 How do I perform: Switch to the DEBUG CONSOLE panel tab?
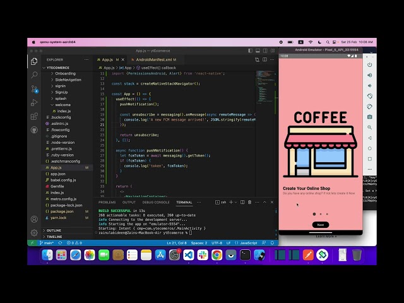(x=156, y=202)
